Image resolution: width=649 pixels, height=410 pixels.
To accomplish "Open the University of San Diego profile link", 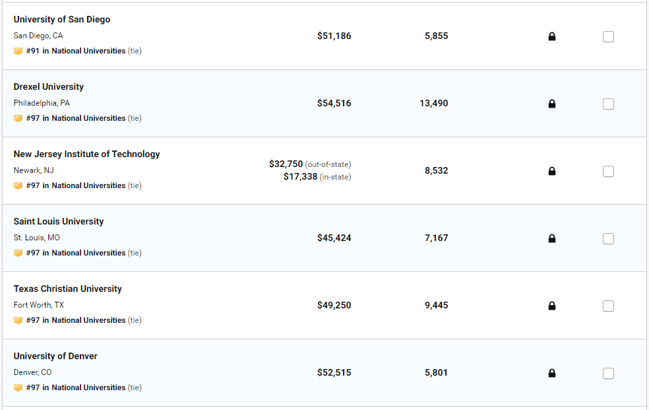I will point(62,20).
